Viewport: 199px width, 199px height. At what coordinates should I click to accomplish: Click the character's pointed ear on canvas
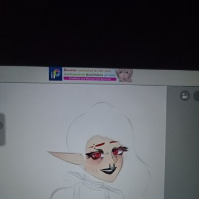click(66, 158)
